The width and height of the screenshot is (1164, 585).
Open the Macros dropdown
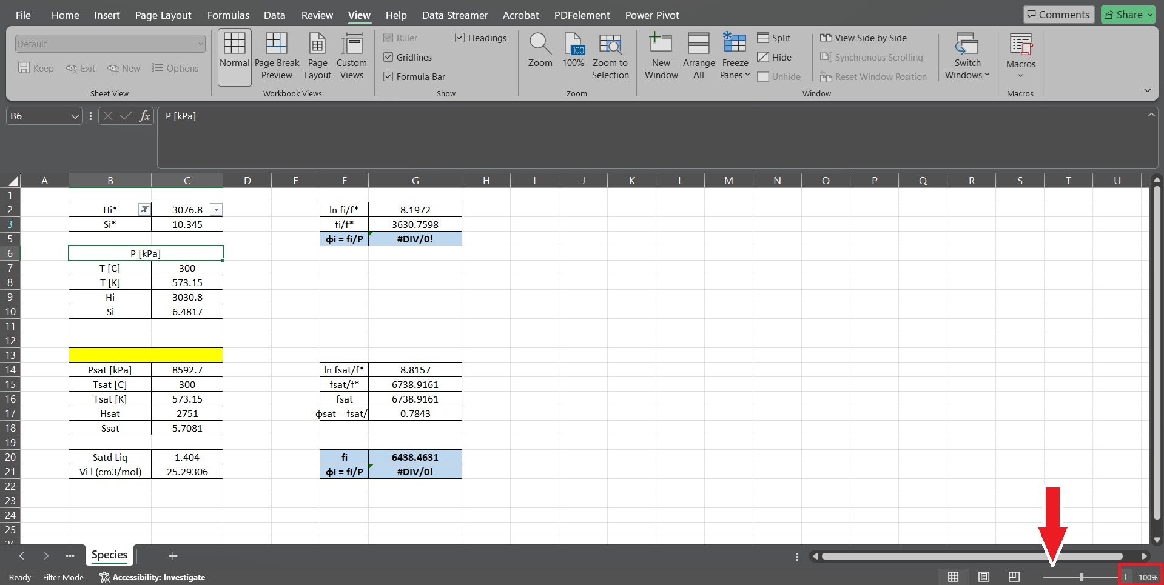coord(1020,57)
